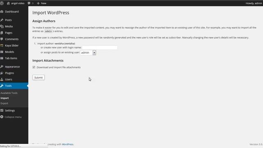The height and width of the screenshot is (148, 263).
Task: Click the Collapse menu arrow icon
Action: [2, 117]
